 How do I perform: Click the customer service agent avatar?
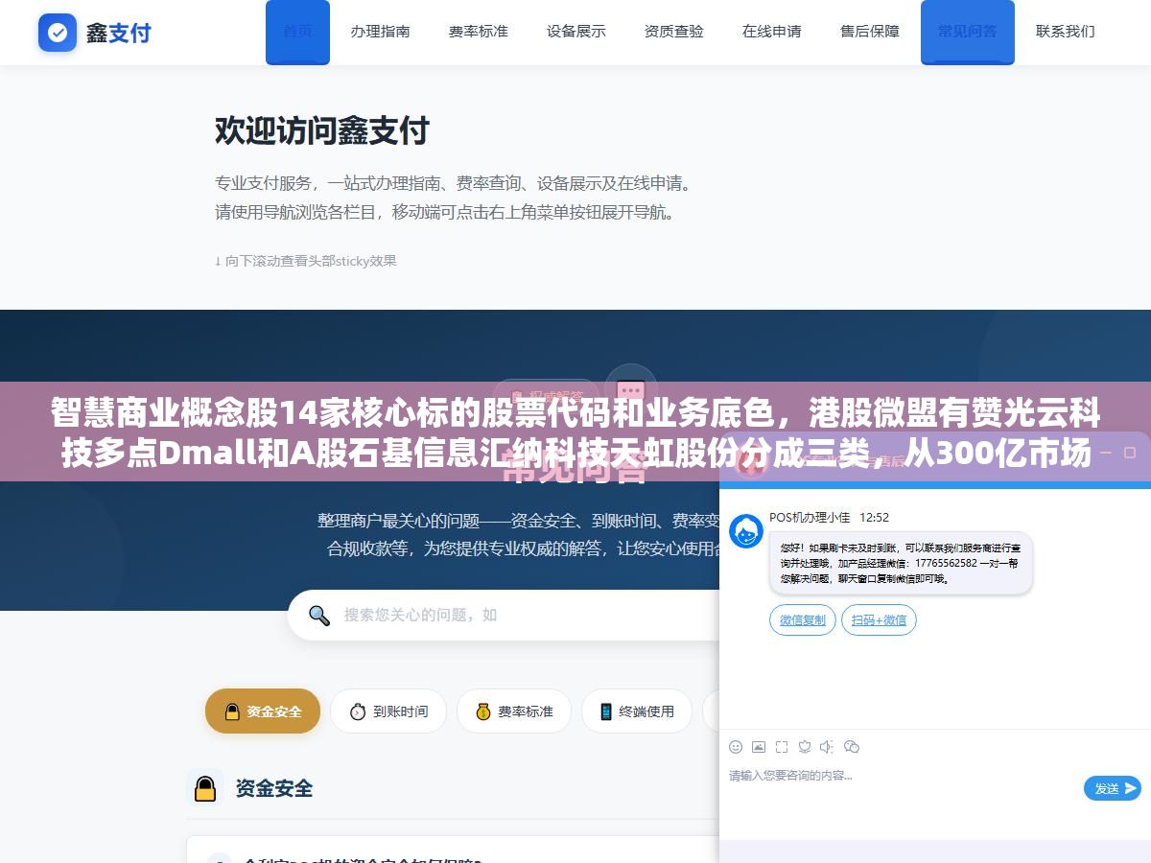[746, 531]
